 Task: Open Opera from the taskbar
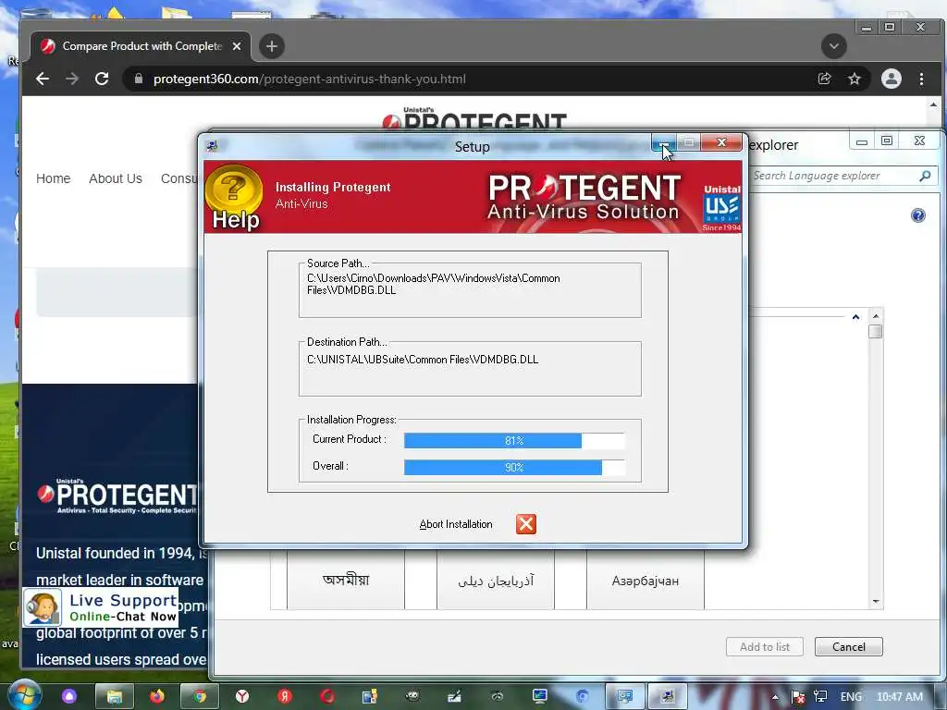point(327,696)
